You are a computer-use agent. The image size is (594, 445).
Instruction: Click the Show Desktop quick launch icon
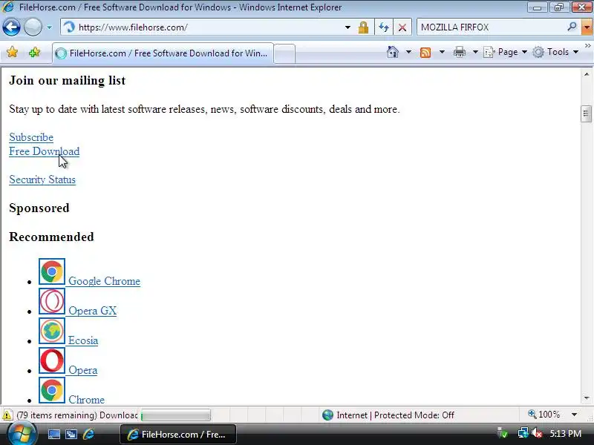pos(53,435)
